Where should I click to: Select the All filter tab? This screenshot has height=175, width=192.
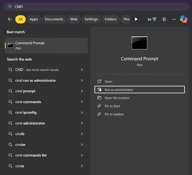(x=20, y=19)
